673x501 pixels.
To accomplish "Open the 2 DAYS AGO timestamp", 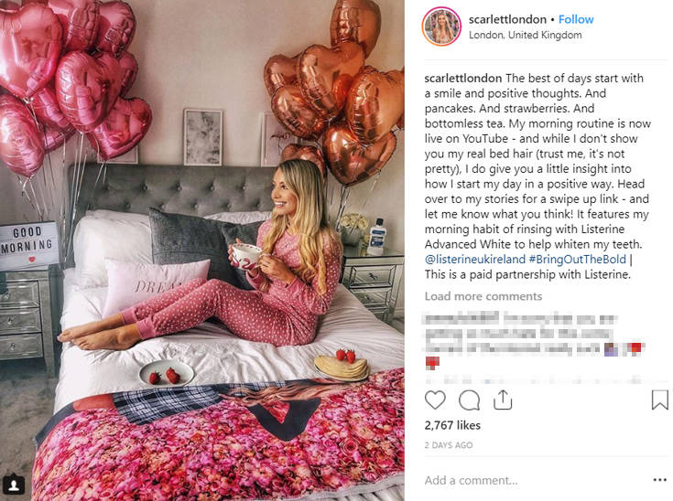I will tap(449, 445).
